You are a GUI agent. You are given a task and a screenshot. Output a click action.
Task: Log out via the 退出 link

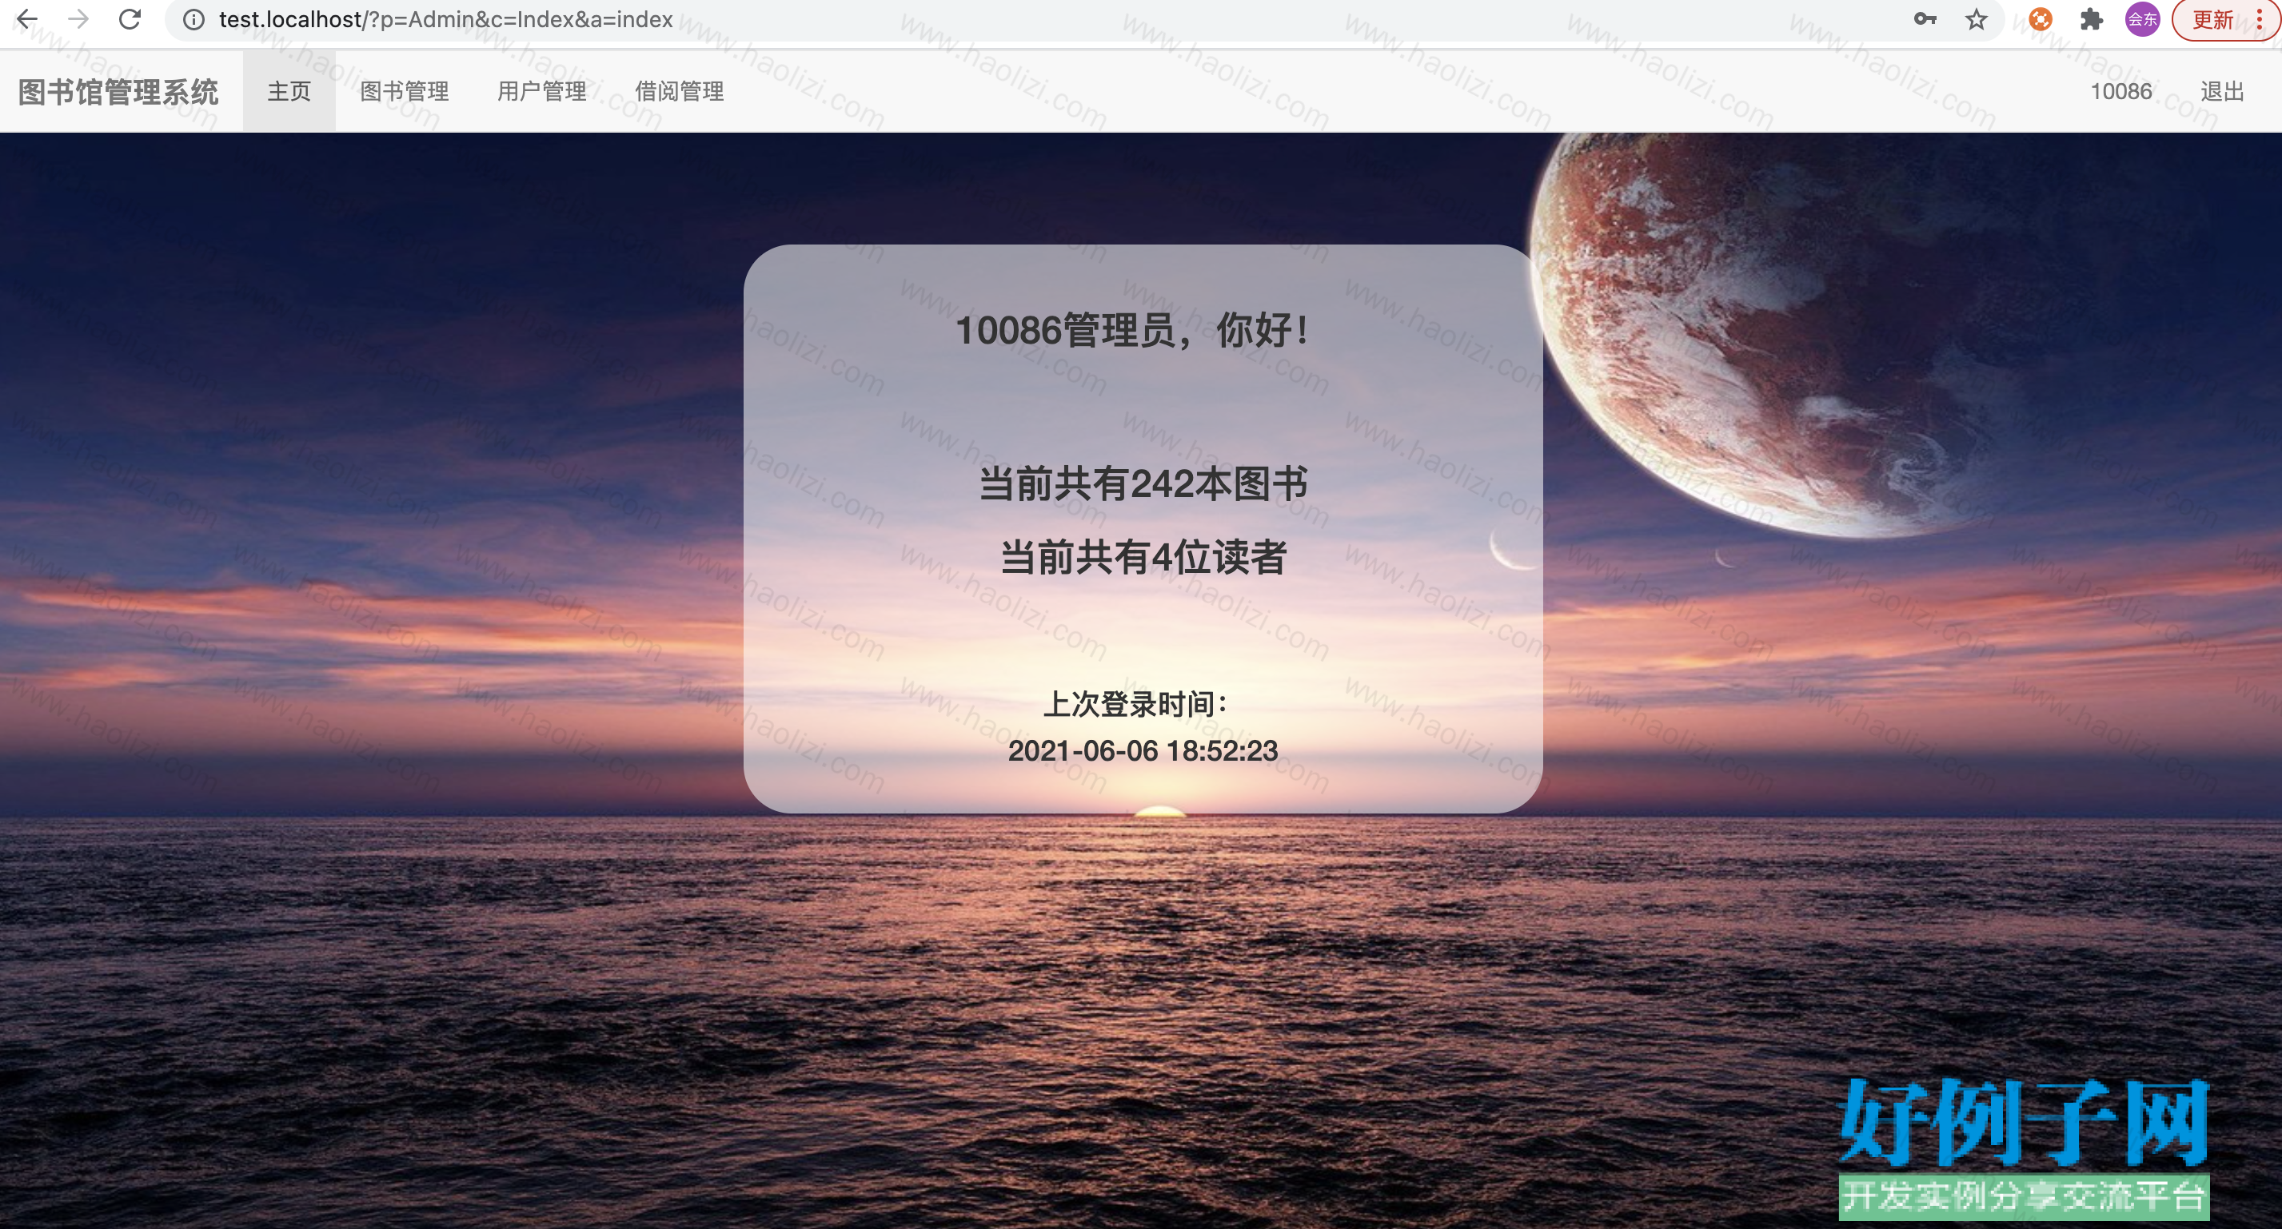[2222, 91]
